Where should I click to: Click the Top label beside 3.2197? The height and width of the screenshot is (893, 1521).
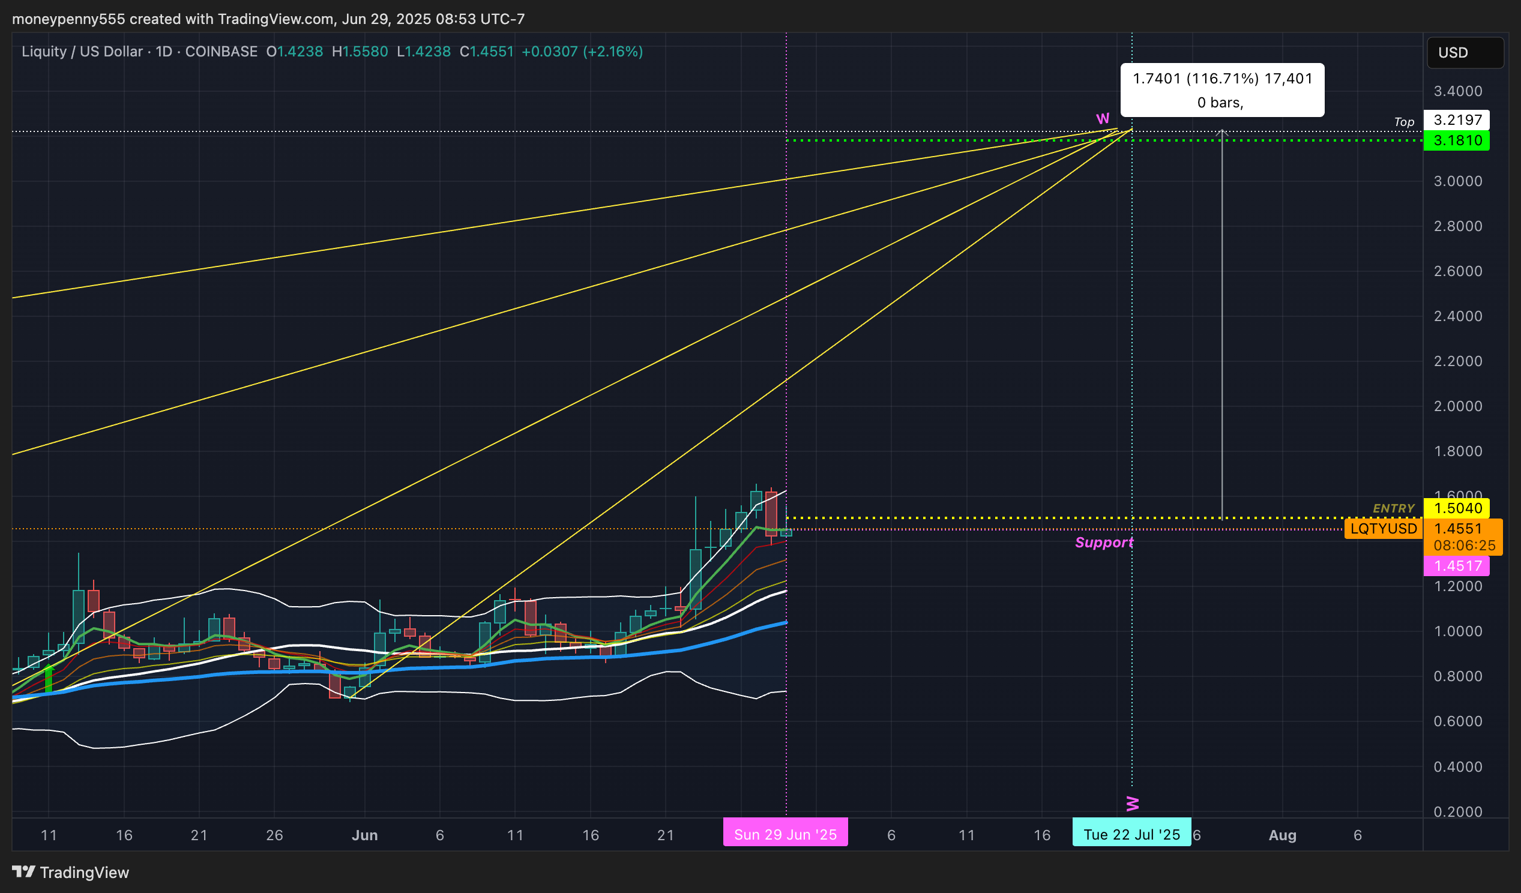click(1404, 122)
